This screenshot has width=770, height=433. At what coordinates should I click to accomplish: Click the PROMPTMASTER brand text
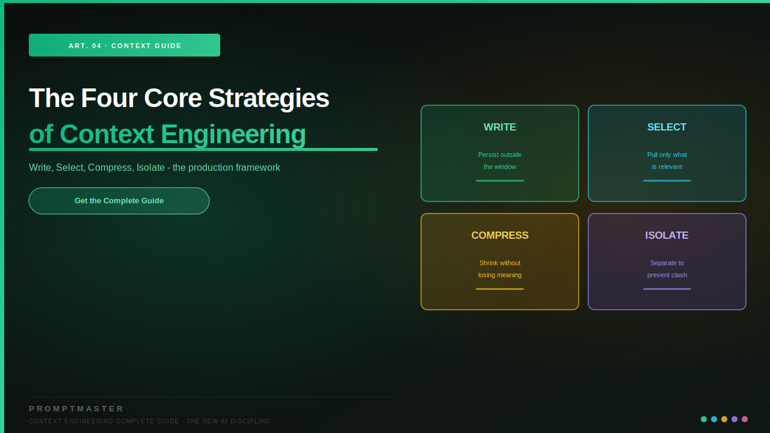click(x=76, y=409)
